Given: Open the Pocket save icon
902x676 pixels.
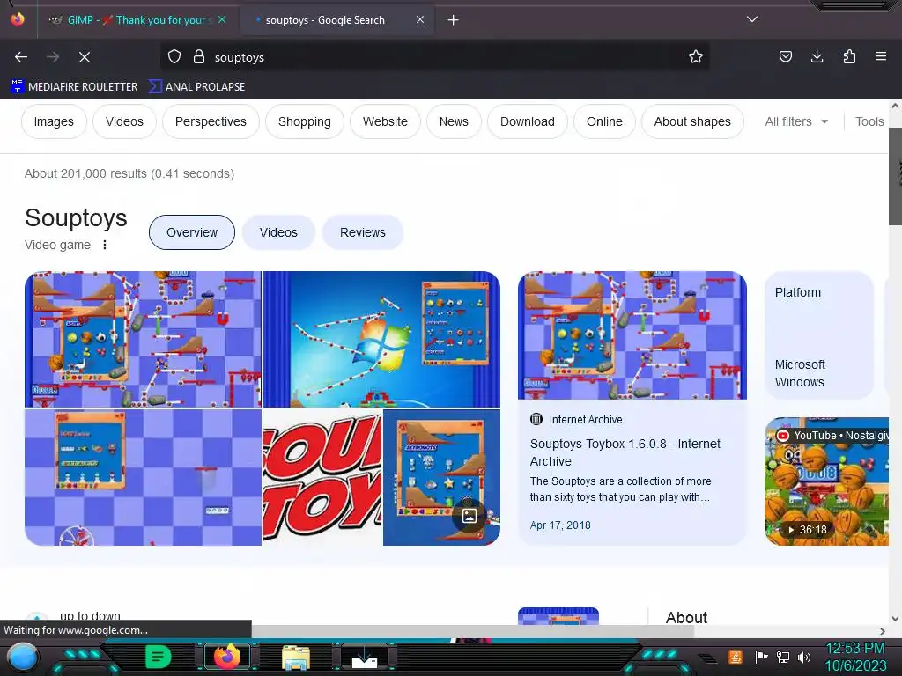Looking at the screenshot, I should click(785, 56).
